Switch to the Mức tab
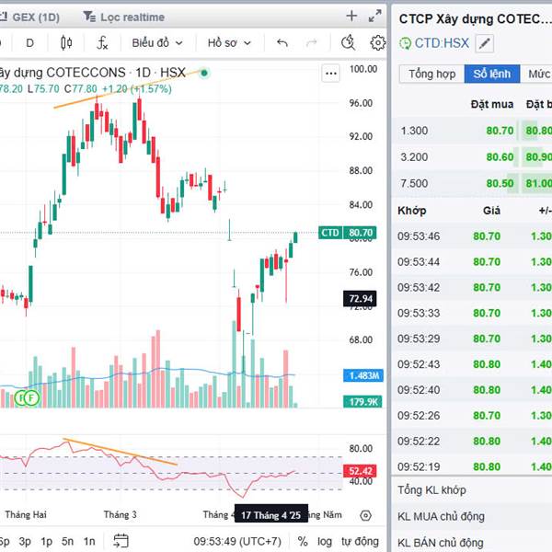Screen dimensions: 552x552 538,74
